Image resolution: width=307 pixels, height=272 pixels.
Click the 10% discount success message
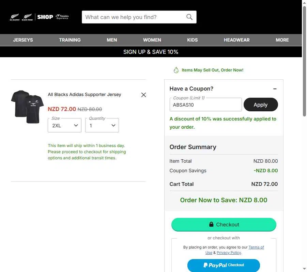[x=223, y=123]
